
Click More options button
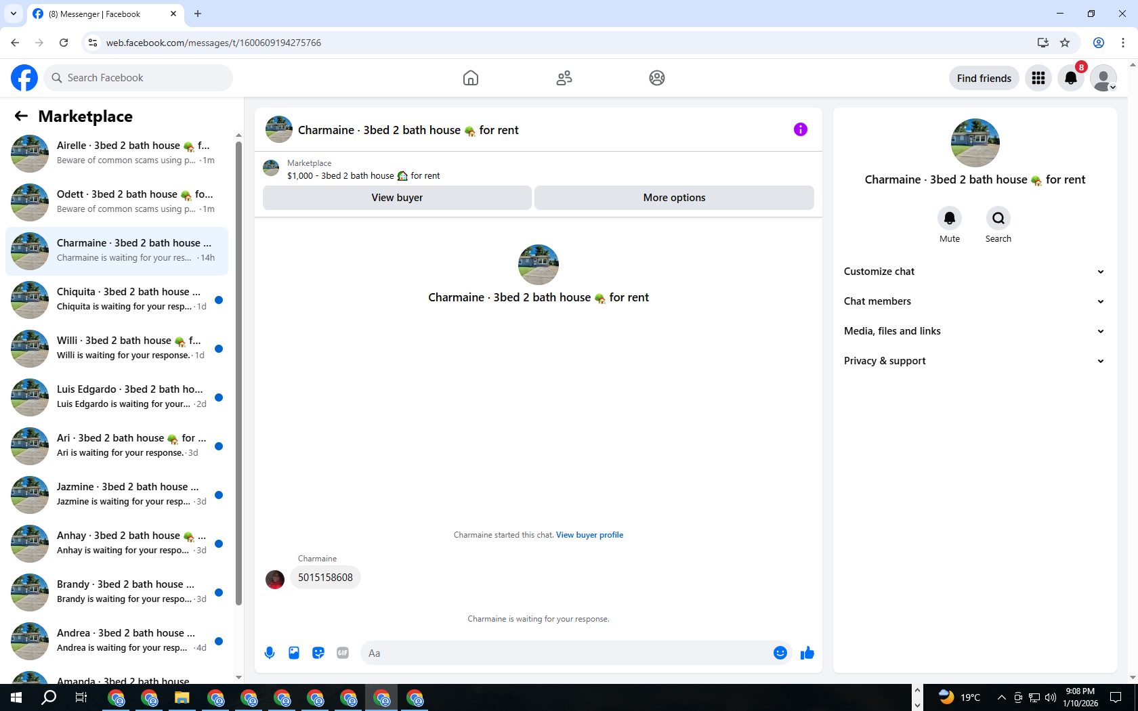pos(674,198)
